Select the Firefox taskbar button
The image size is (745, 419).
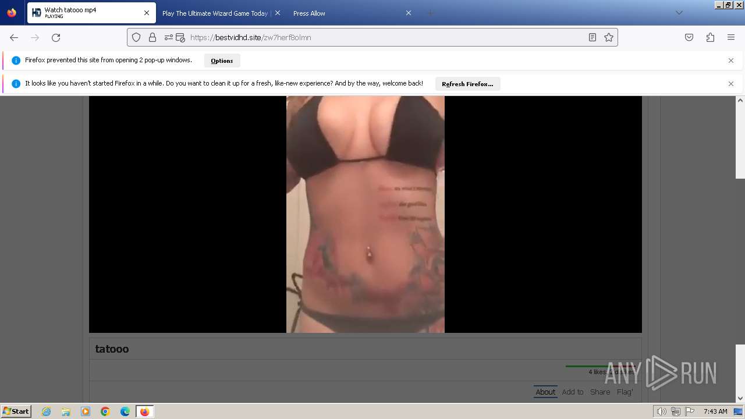click(145, 411)
